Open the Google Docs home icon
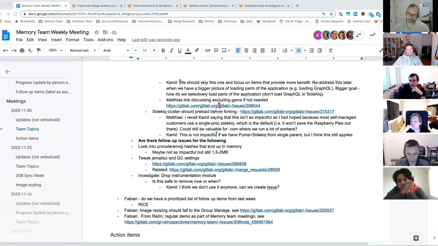Image resolution: width=438 pixels, height=246 pixels. click(x=6, y=36)
